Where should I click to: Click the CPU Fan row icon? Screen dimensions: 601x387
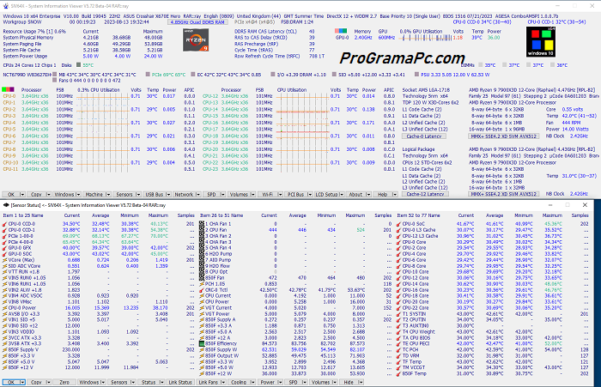click(x=203, y=231)
